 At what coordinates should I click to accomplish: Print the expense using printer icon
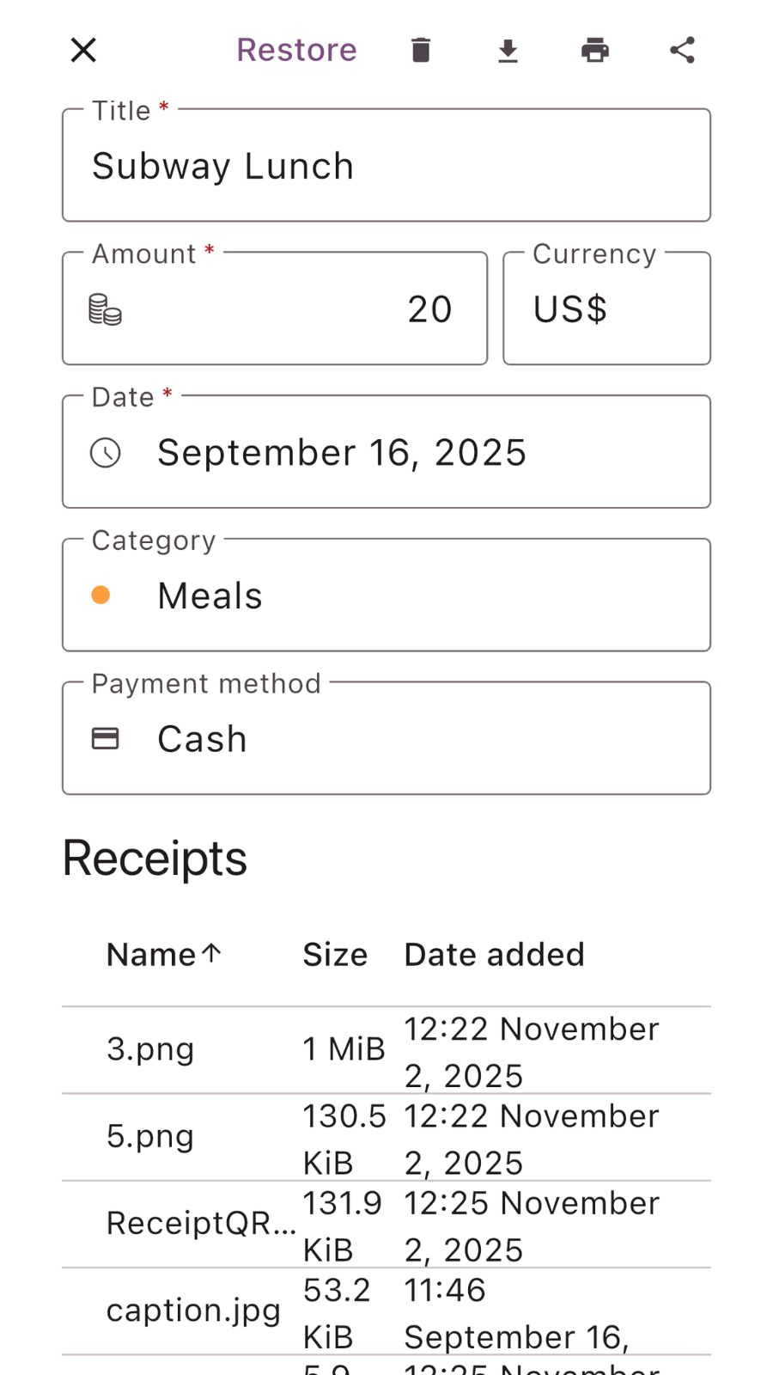595,50
